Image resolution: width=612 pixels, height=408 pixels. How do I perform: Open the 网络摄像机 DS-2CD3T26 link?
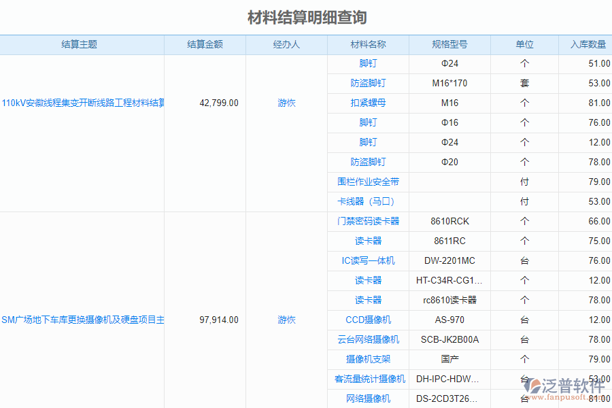coord(368,398)
